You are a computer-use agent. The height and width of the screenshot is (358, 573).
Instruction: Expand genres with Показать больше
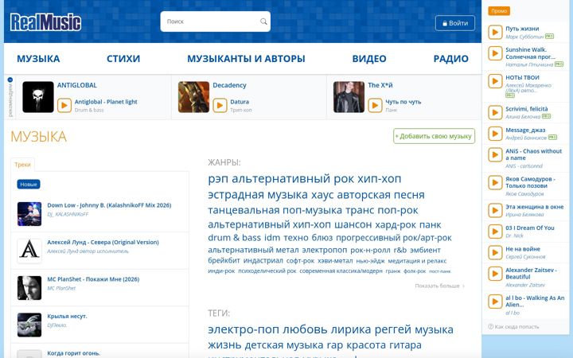439,286
